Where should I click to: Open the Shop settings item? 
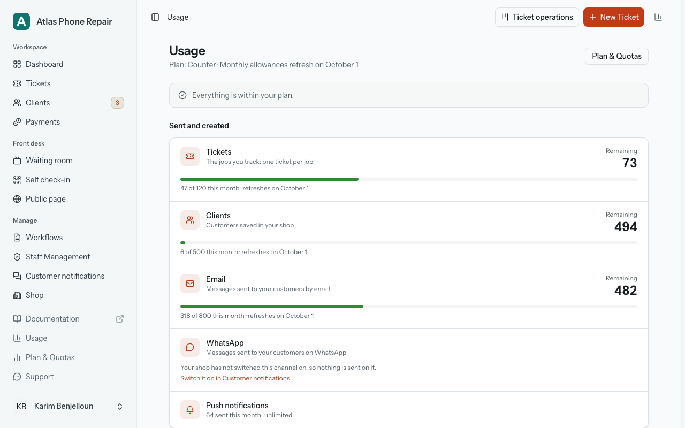click(x=68, y=295)
